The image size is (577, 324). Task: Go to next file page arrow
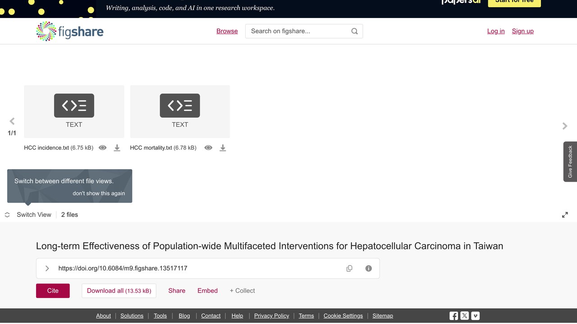565,126
